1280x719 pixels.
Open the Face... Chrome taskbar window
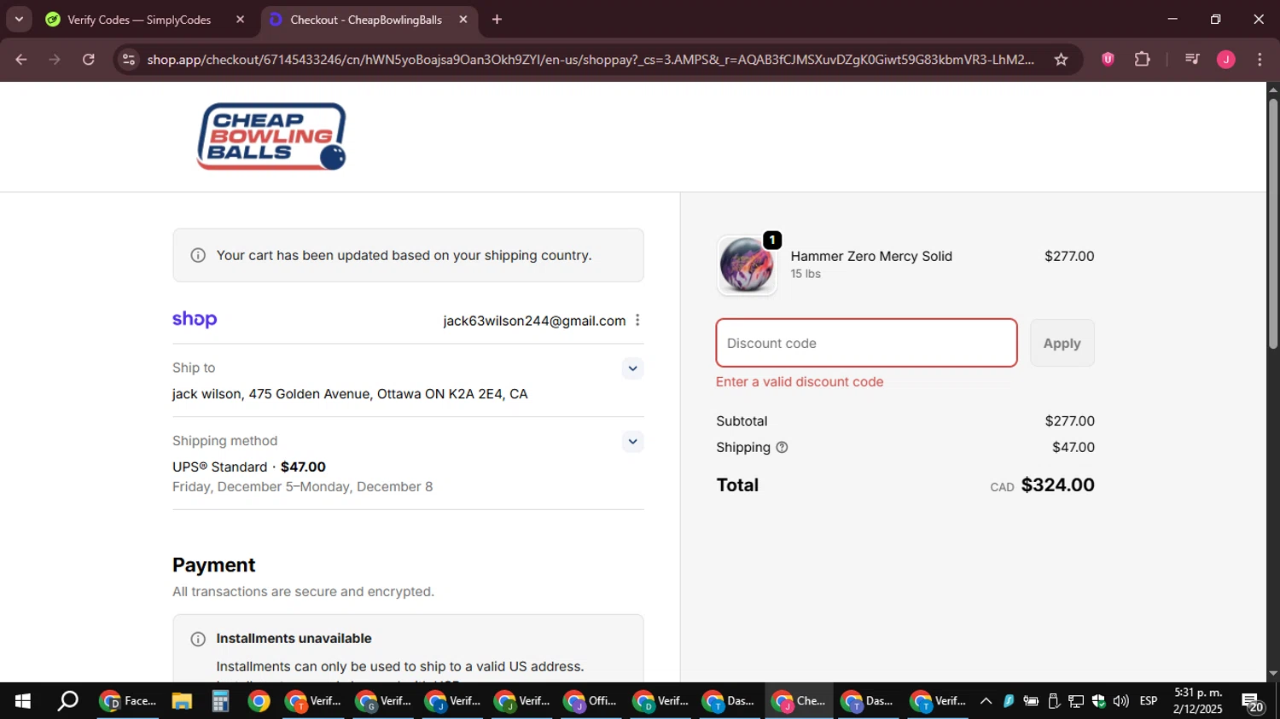coord(129,701)
